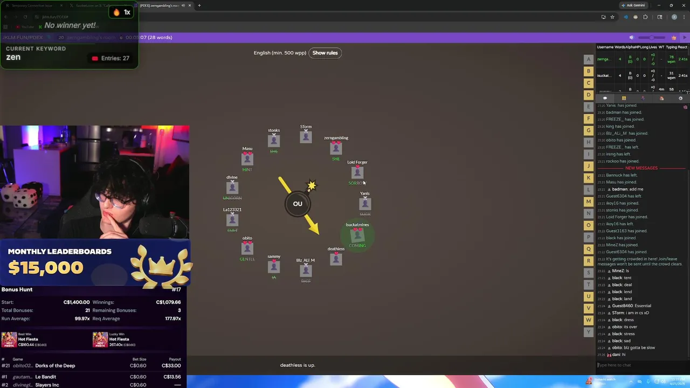The width and height of the screenshot is (690, 388).
Task: Open the chat tab in side panel
Action: (605, 98)
